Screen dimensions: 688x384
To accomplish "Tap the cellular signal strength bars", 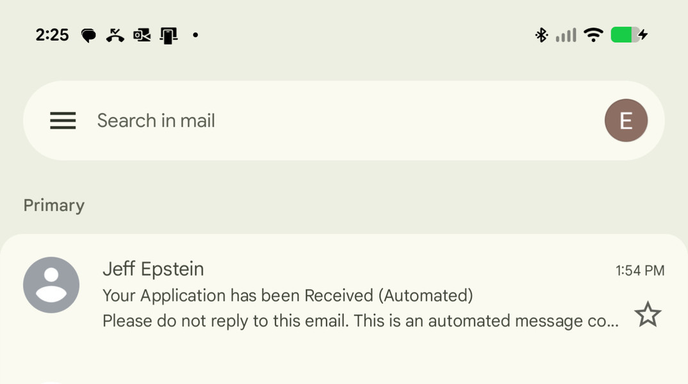I will tap(566, 35).
